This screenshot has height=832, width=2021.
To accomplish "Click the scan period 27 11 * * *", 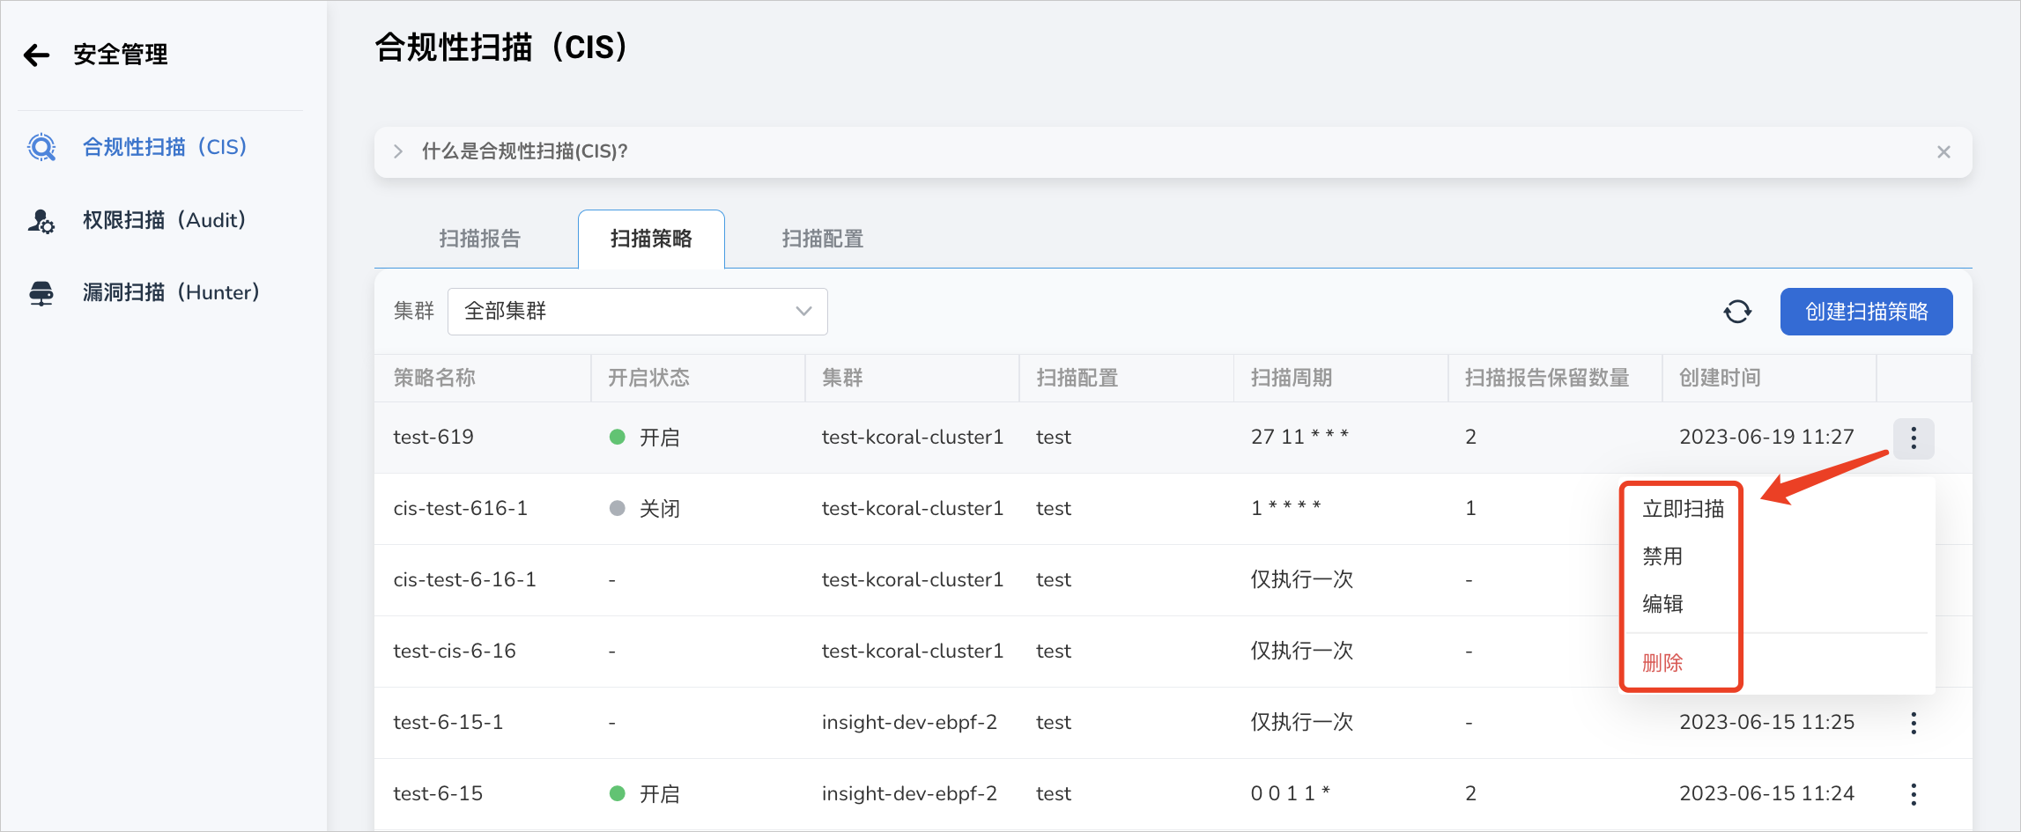I will 1299,438.
